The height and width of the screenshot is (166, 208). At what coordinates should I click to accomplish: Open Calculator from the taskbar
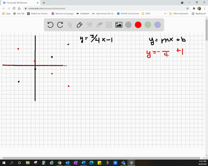pyautogui.click(x=44, y=163)
